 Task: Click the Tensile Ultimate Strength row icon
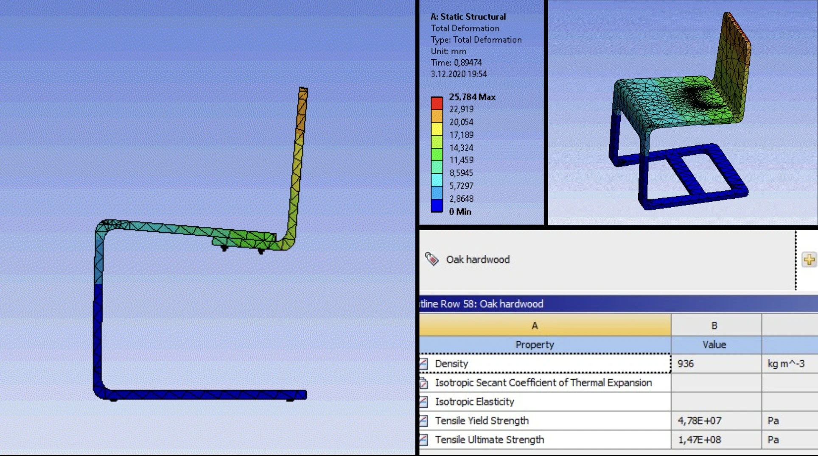(x=424, y=440)
